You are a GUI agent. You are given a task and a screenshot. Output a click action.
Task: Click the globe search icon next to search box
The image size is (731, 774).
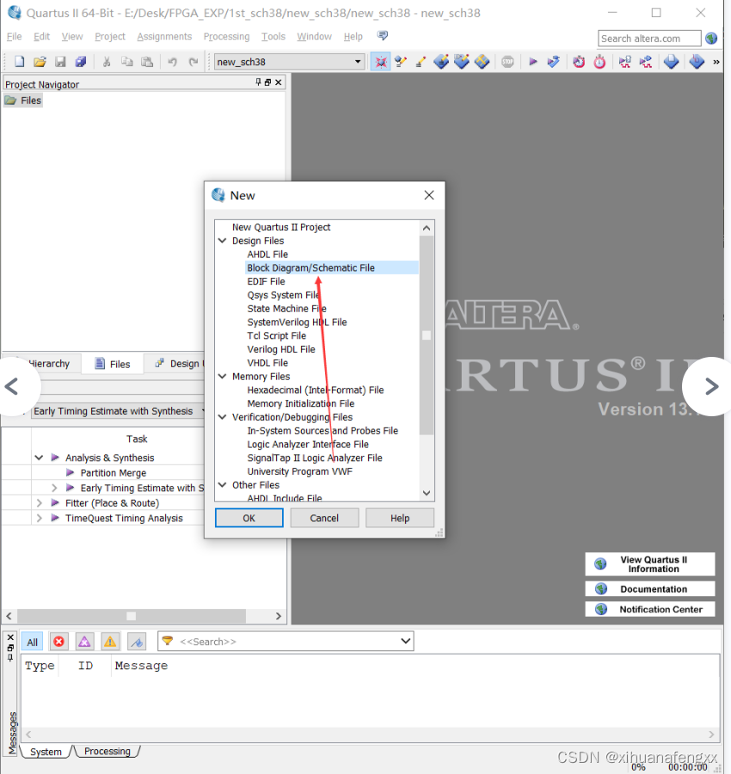711,38
